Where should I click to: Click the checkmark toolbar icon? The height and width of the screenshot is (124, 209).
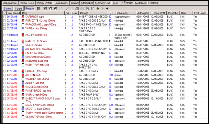[67, 9]
